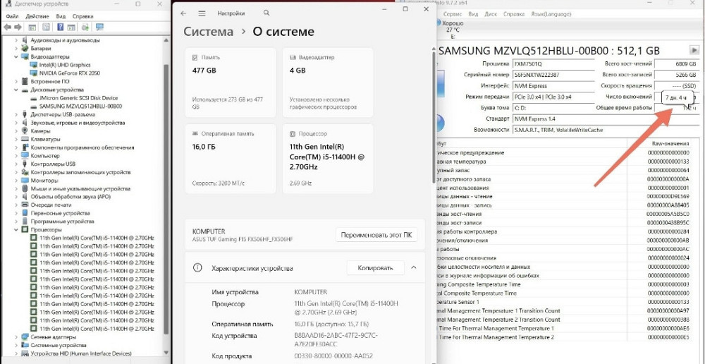Collapse the Видеоадаптеры node
Image resolution: width=705 pixels, height=364 pixels.
click(17, 56)
